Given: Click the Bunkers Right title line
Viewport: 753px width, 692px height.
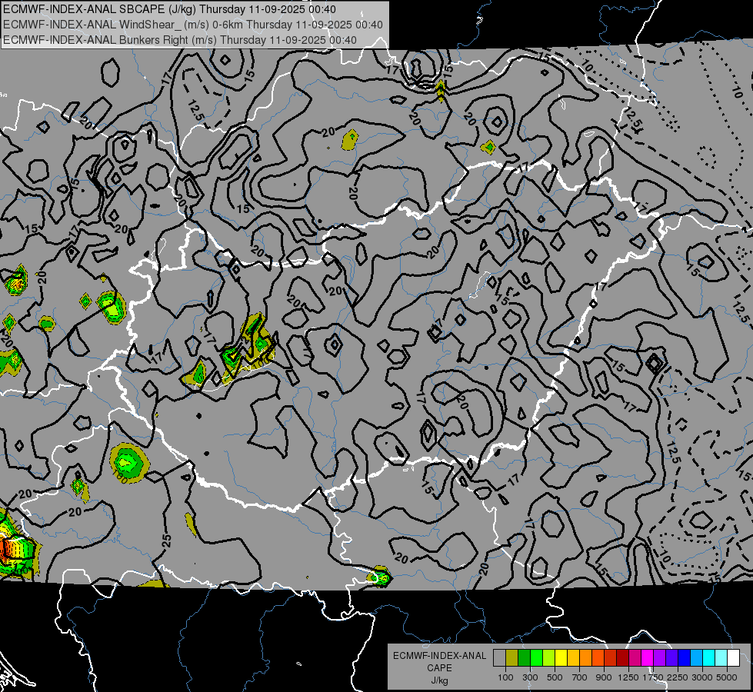Looking at the screenshot, I should (180, 40).
